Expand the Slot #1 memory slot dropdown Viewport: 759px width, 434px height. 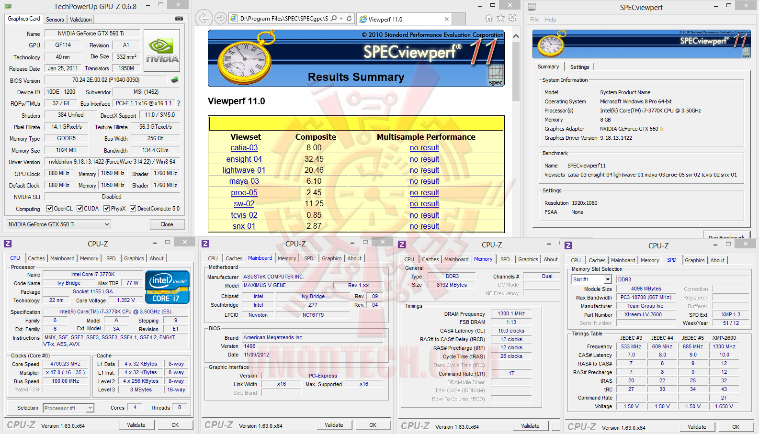tap(608, 279)
